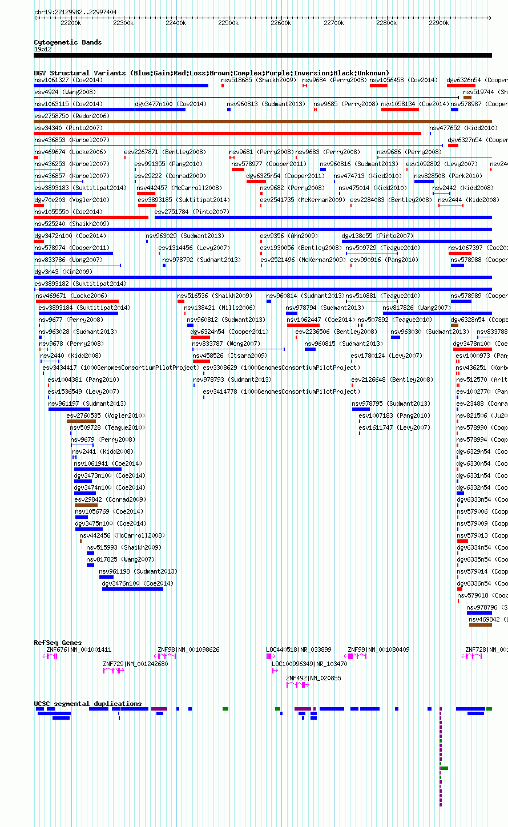Click the chr19:22129982..22997404 coordinate label

[75, 12]
